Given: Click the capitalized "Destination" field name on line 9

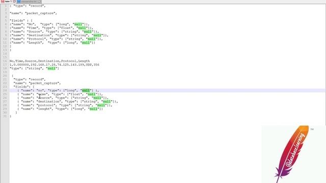Looking at the screenshot, I should tap(40, 35).
